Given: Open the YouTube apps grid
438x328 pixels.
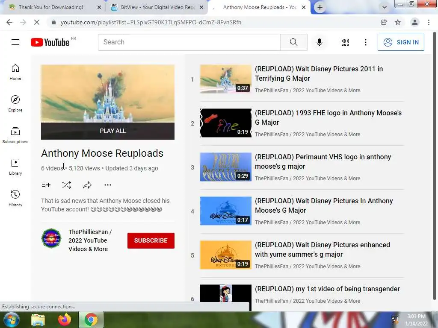Looking at the screenshot, I should (x=345, y=42).
